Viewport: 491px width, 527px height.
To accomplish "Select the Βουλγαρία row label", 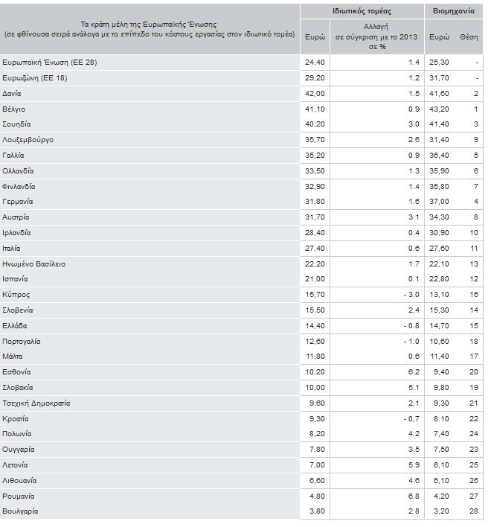I will click(x=20, y=511).
